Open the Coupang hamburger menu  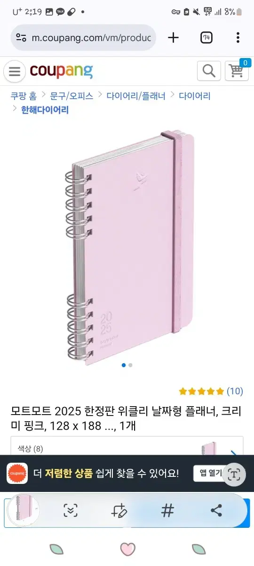[15, 71]
